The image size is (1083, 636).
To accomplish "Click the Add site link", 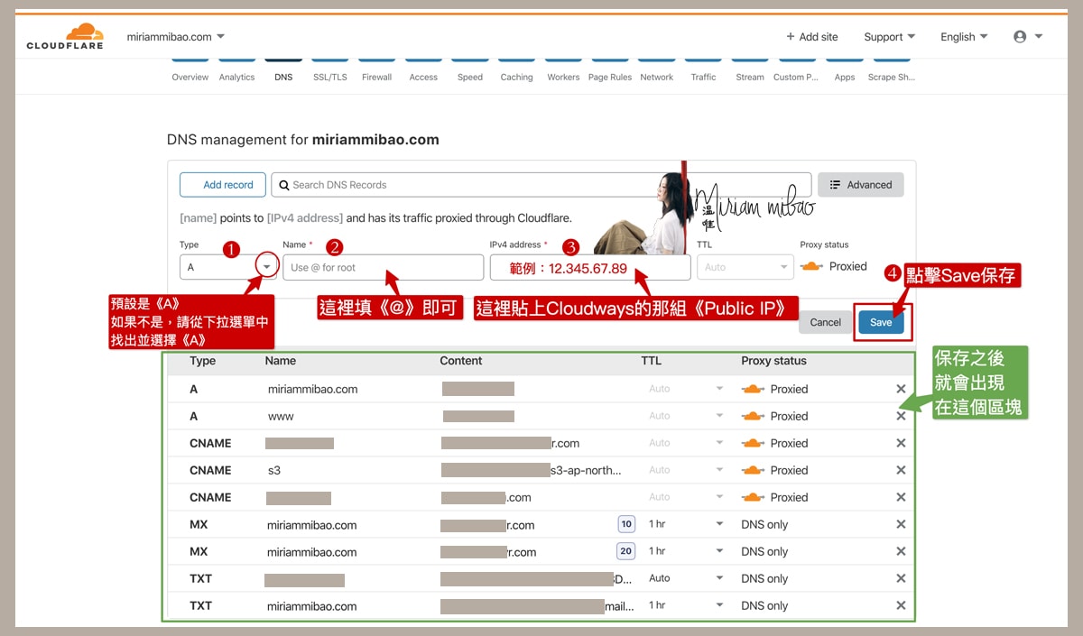I will 812,37.
